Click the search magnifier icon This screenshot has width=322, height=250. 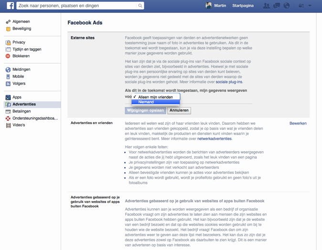[x=140, y=6]
